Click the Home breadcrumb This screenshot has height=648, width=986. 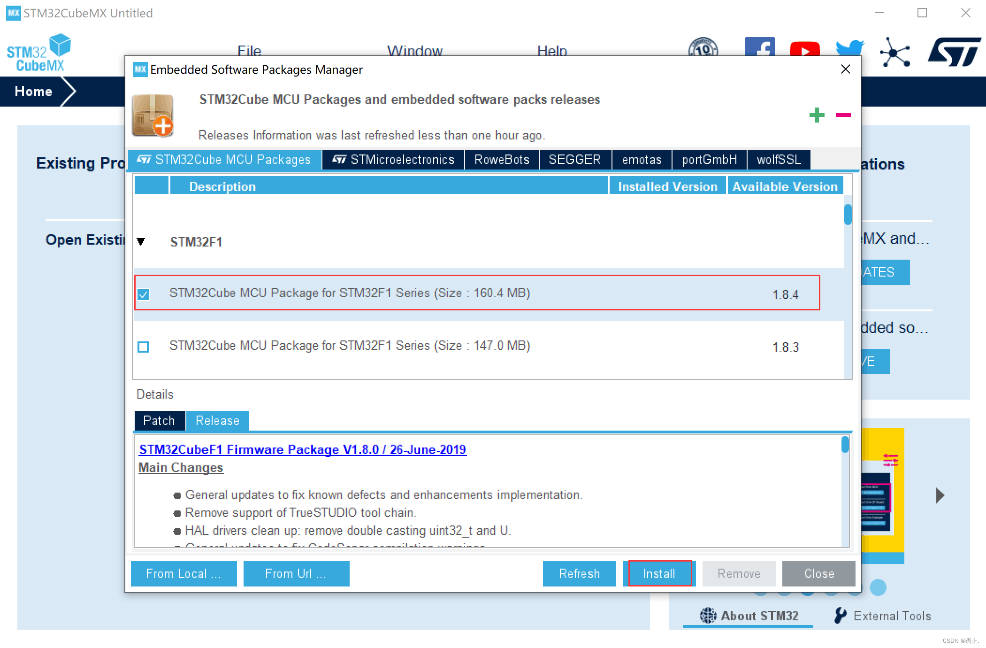pyautogui.click(x=33, y=92)
